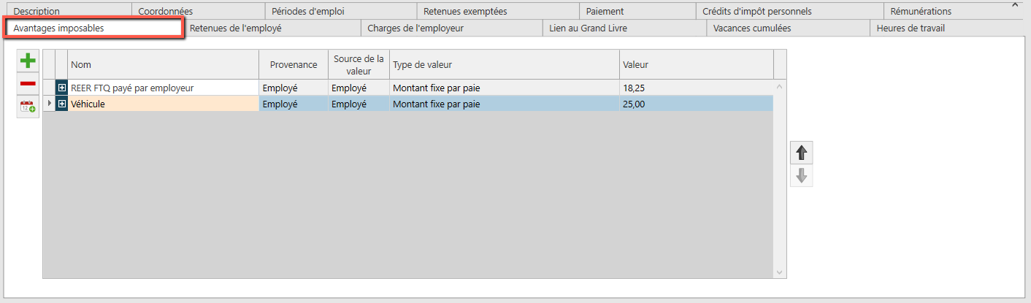Click Type de valeur cell in REER FTQ row

coord(505,88)
